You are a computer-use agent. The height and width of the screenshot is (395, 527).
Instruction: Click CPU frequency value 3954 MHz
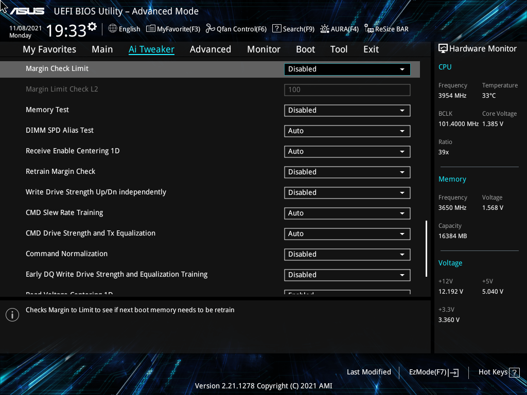(452, 96)
